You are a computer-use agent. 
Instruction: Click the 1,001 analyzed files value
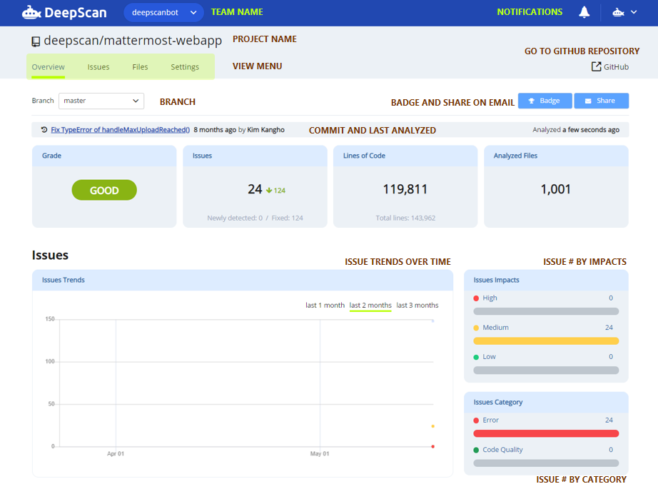pyautogui.click(x=556, y=189)
